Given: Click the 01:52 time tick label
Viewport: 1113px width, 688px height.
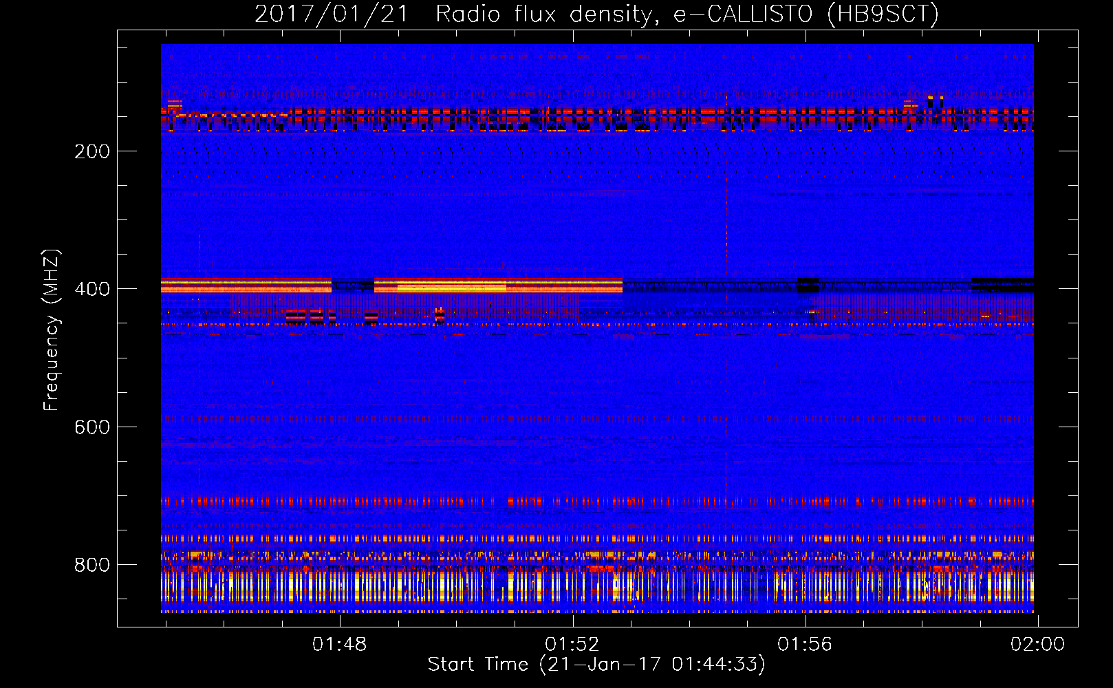Looking at the screenshot, I should [x=572, y=645].
